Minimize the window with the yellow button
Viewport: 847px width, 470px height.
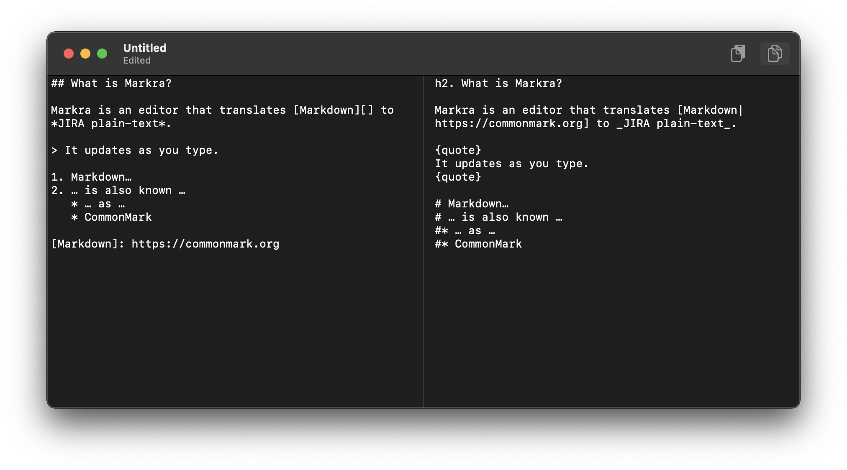coord(85,54)
